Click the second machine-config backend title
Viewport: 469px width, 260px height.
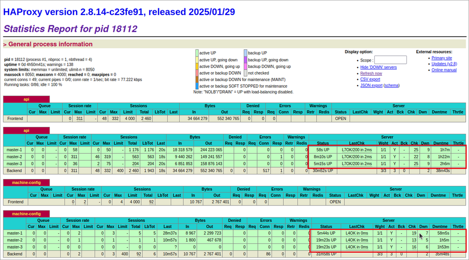tap(26, 214)
